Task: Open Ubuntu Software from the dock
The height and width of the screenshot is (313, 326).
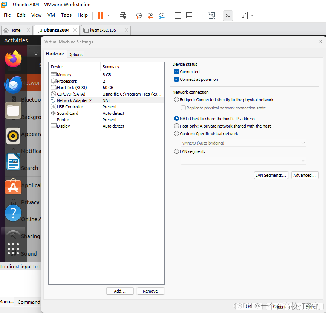Action: coord(13,187)
